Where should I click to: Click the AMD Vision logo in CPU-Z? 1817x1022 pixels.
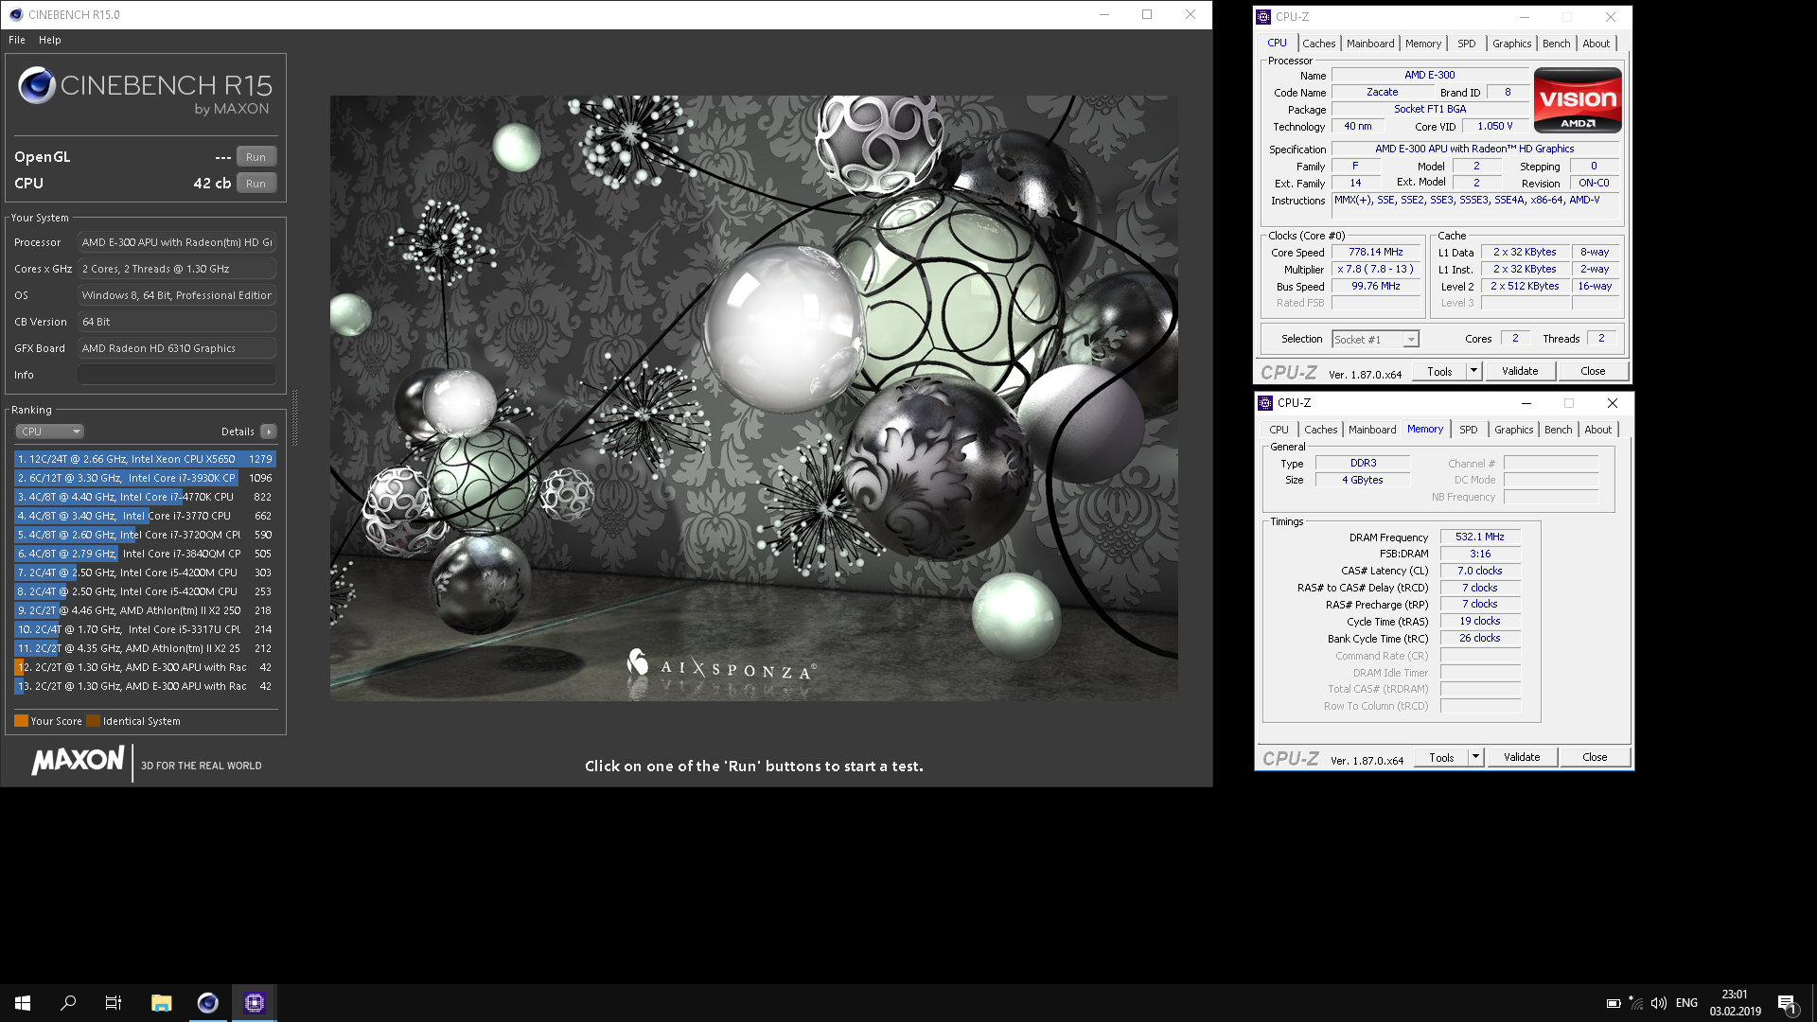1578,99
